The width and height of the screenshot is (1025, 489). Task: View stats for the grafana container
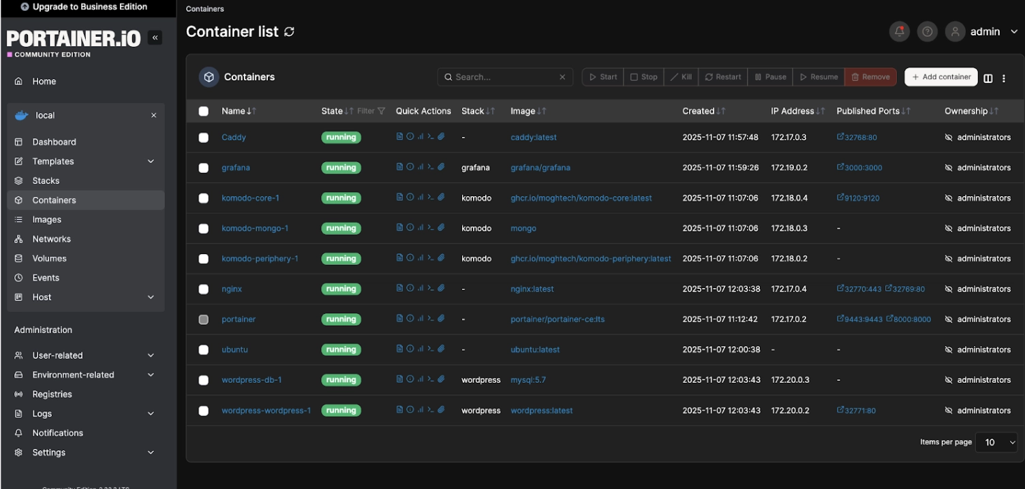click(x=420, y=166)
